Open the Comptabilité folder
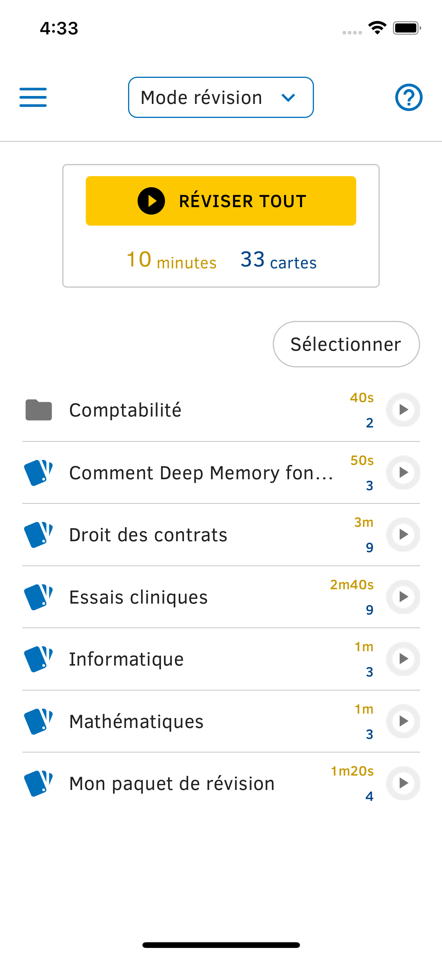 tap(125, 410)
